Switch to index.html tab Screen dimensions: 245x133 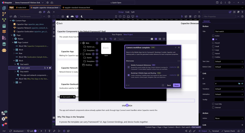point(21,7)
